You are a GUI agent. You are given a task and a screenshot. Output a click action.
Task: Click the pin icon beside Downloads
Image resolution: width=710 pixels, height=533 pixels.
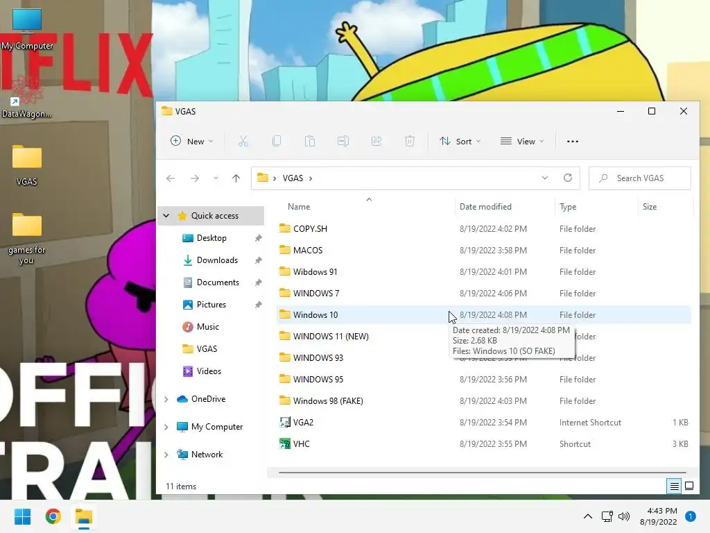tap(258, 260)
